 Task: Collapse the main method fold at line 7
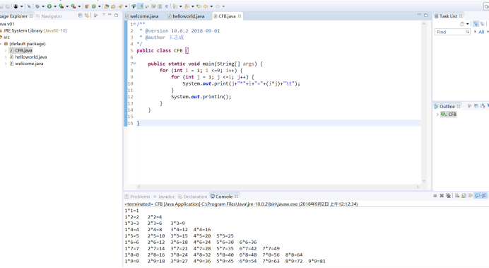coord(135,64)
